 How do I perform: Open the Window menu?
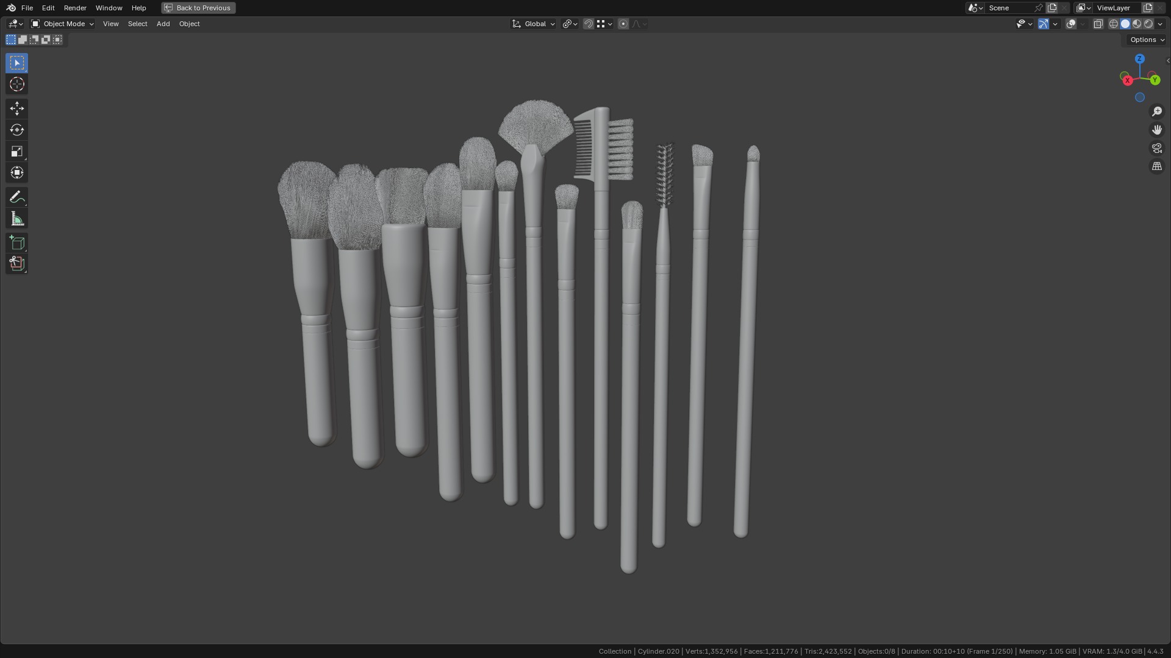109,8
